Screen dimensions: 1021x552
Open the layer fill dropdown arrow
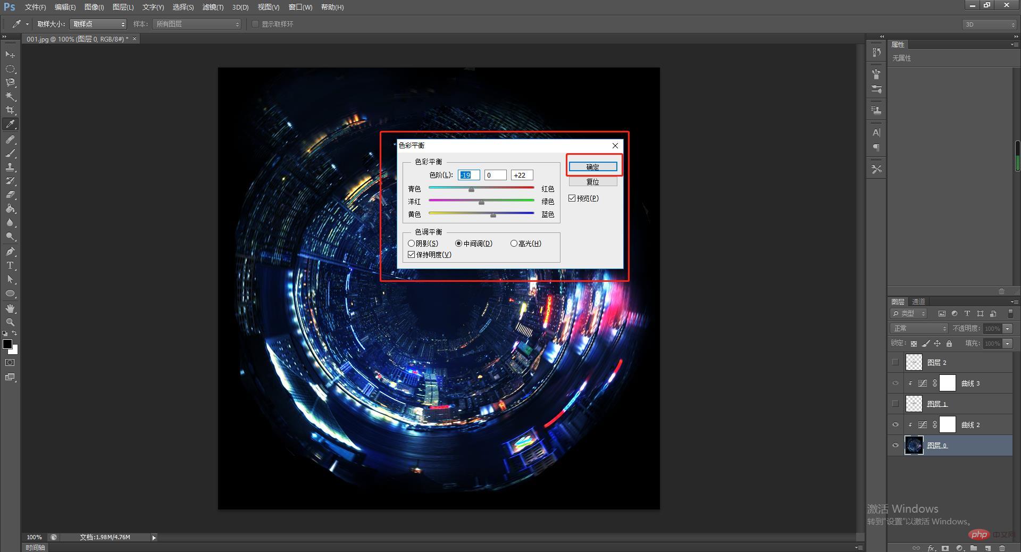(1008, 344)
